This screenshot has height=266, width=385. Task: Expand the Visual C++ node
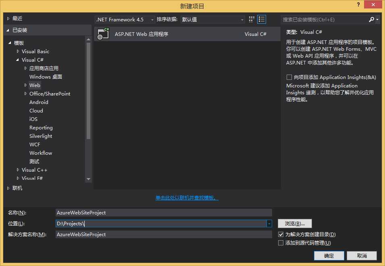coord(18,170)
